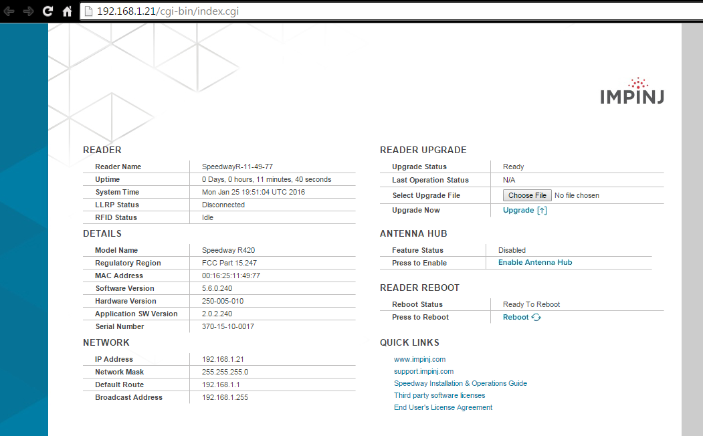Select MAC address 00:16:25:11:49:77
703x436 pixels.
coord(231,276)
